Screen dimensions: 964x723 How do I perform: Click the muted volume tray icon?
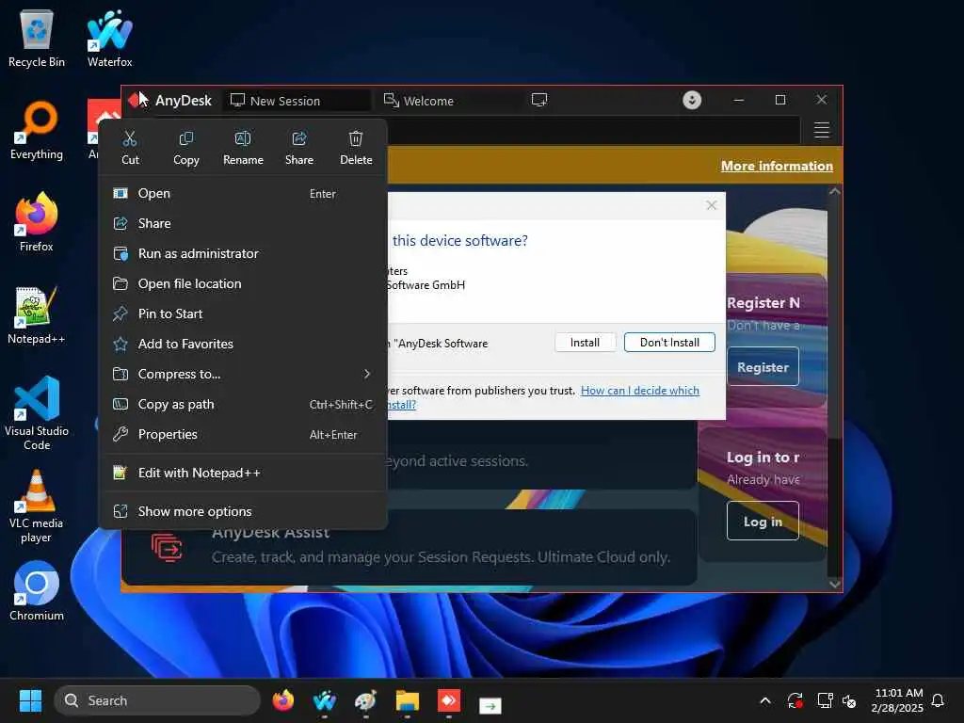tap(850, 700)
